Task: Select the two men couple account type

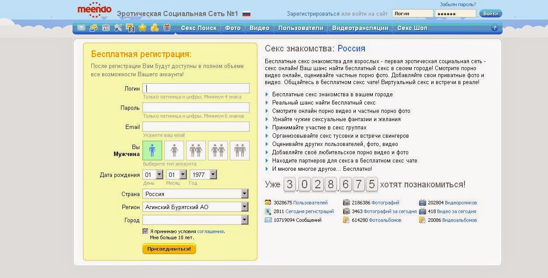Action: pos(239,150)
